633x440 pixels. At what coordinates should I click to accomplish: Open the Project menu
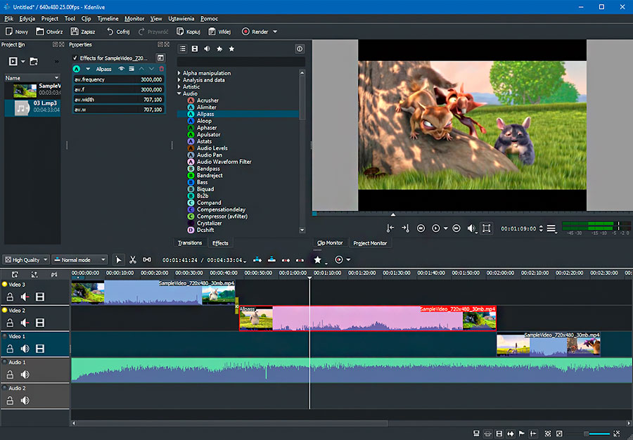pos(50,18)
